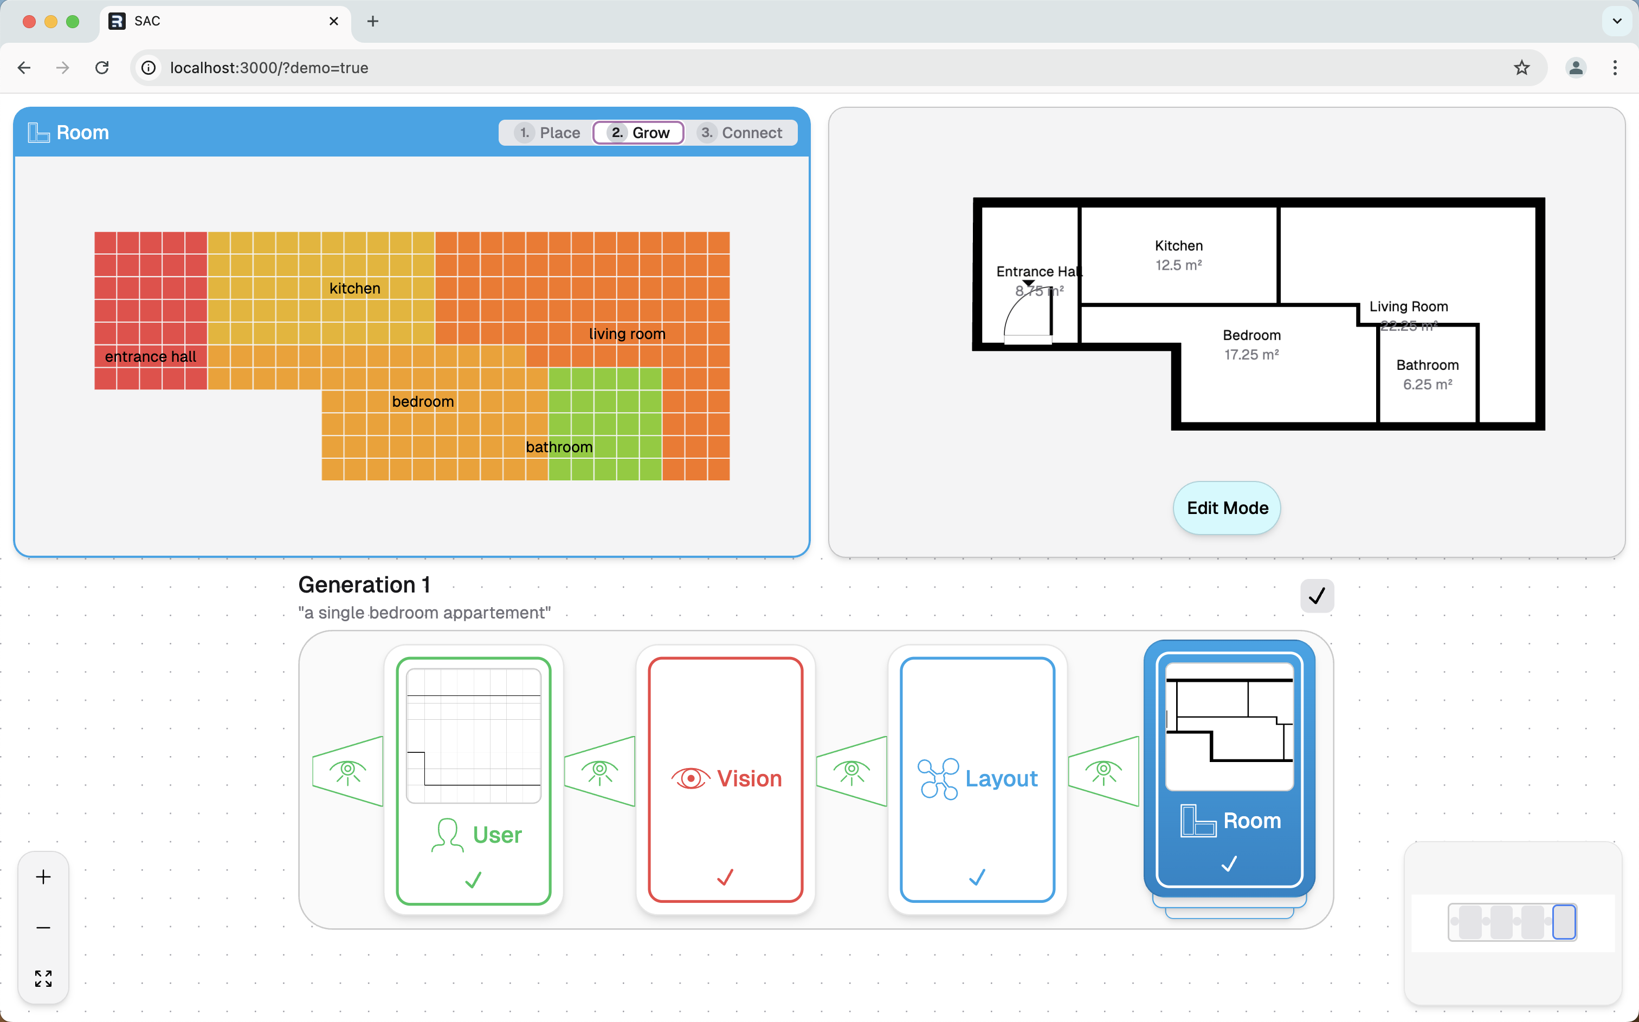Toggle the Generation 1 checkmark box
The height and width of the screenshot is (1022, 1639).
[x=1317, y=596]
